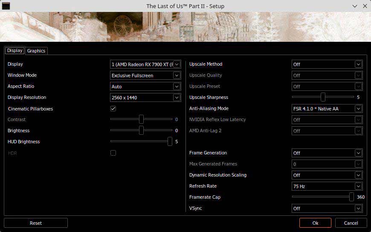Click the Reset button

pos(36,223)
